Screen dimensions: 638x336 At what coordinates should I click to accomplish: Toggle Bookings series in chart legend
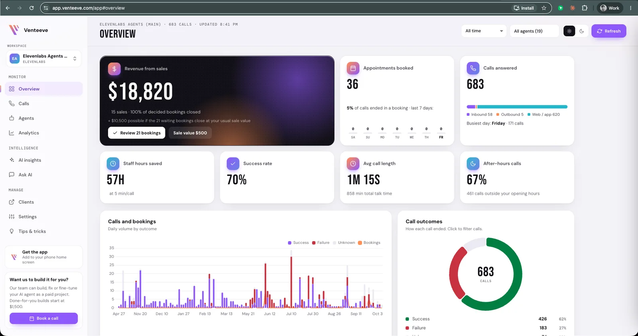click(x=369, y=243)
